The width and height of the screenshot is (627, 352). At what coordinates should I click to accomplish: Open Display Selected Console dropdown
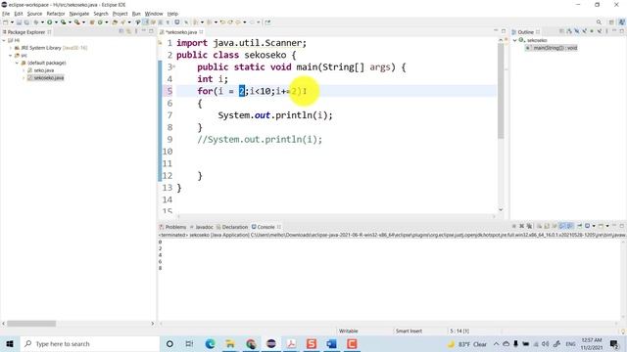coord(594,226)
